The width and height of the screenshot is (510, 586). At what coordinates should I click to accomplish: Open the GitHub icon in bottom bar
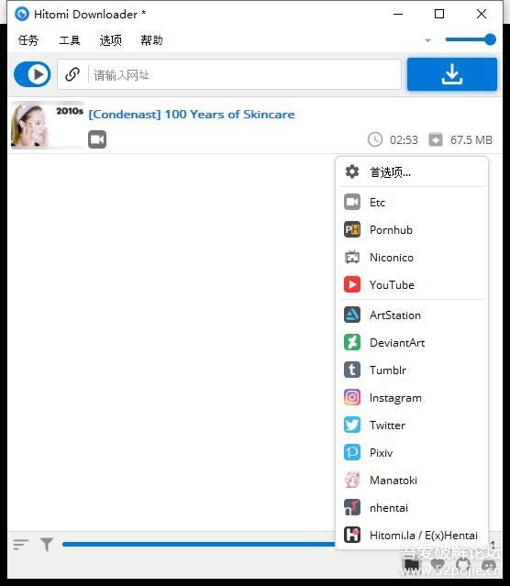(x=463, y=565)
